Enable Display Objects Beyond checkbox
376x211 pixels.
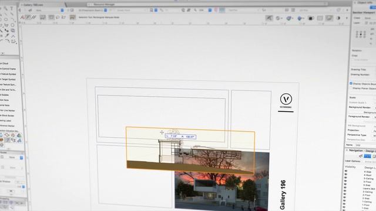[x=351, y=83]
